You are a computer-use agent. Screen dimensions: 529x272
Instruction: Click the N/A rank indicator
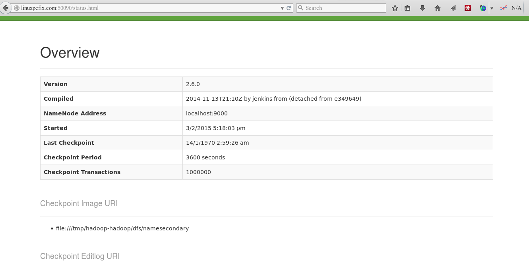pos(516,8)
